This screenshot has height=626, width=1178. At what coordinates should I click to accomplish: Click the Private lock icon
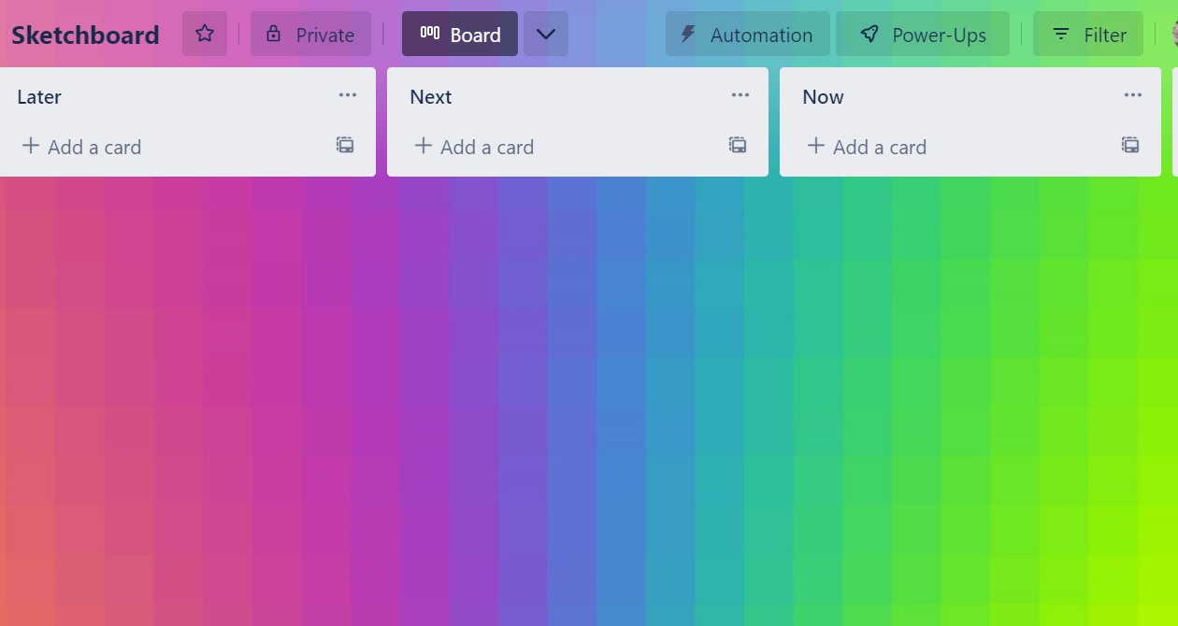[x=273, y=34]
